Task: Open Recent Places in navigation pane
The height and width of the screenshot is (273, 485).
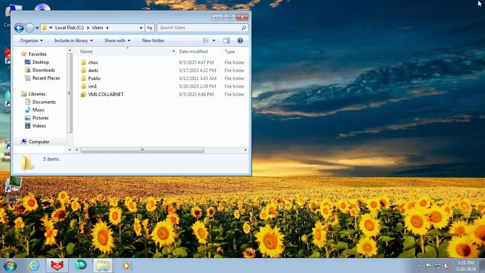Action: coord(46,78)
